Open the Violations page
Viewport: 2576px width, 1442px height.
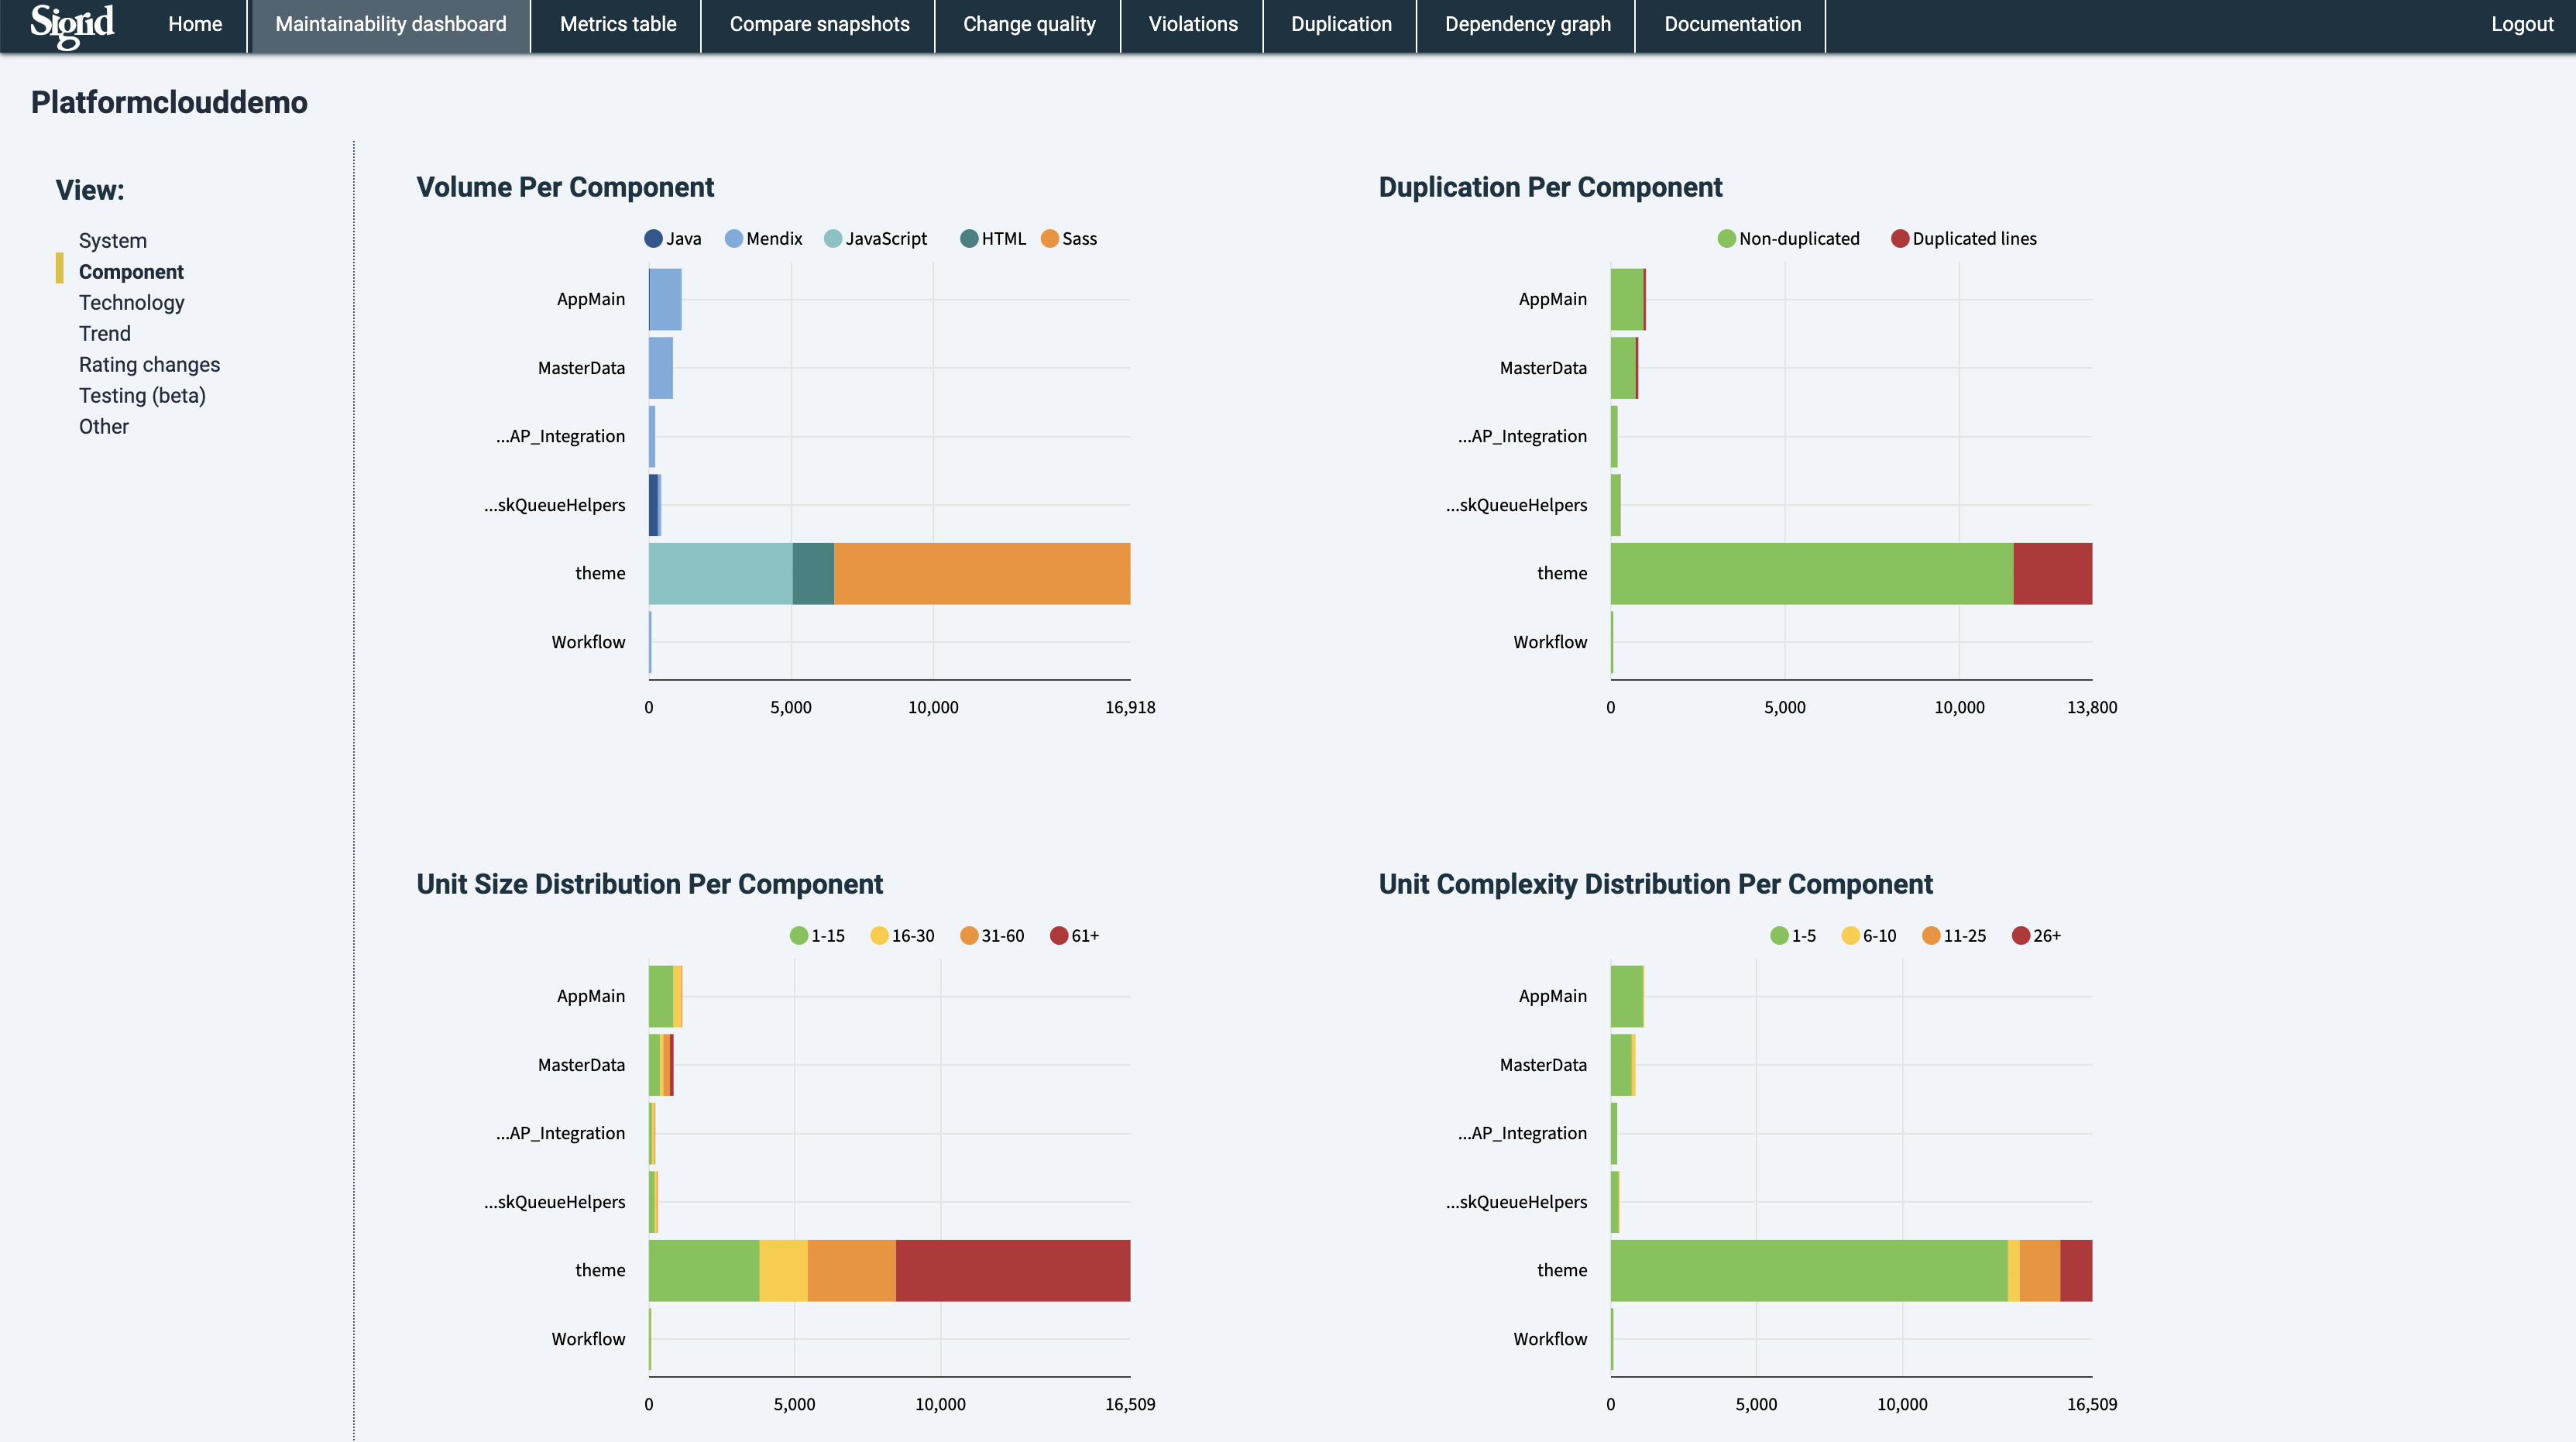[x=1192, y=25]
